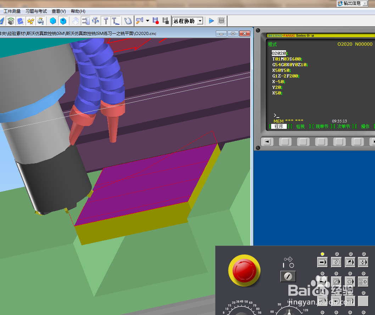Hit the red emergency stop button

244,270
